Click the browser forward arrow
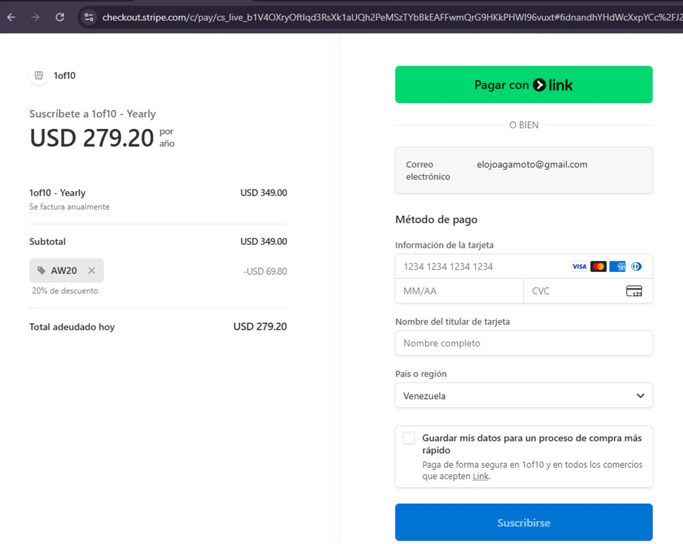Image resolution: width=683 pixels, height=544 pixels. click(35, 17)
